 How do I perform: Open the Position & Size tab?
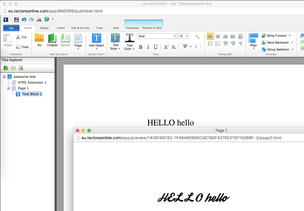pyautogui.click(x=152, y=28)
